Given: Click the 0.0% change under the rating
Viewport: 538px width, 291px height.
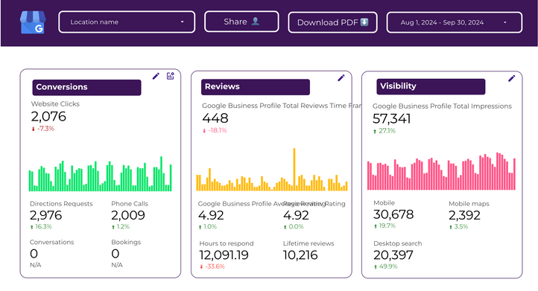Looking at the screenshot, I should [294, 226].
